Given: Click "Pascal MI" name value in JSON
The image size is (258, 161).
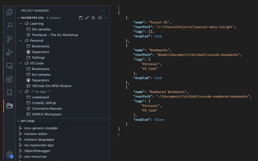Looking at the screenshot, I should tap(159, 22).
